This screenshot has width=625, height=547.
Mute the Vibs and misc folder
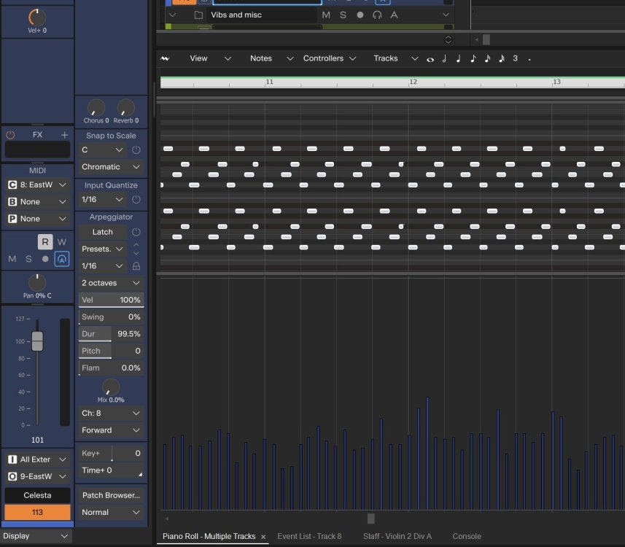pyautogui.click(x=326, y=15)
